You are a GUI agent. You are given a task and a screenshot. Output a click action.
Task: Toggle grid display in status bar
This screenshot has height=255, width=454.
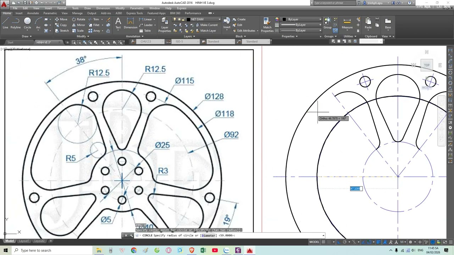[323, 242]
